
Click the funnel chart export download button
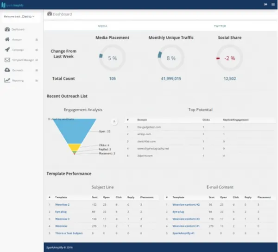click(114, 121)
